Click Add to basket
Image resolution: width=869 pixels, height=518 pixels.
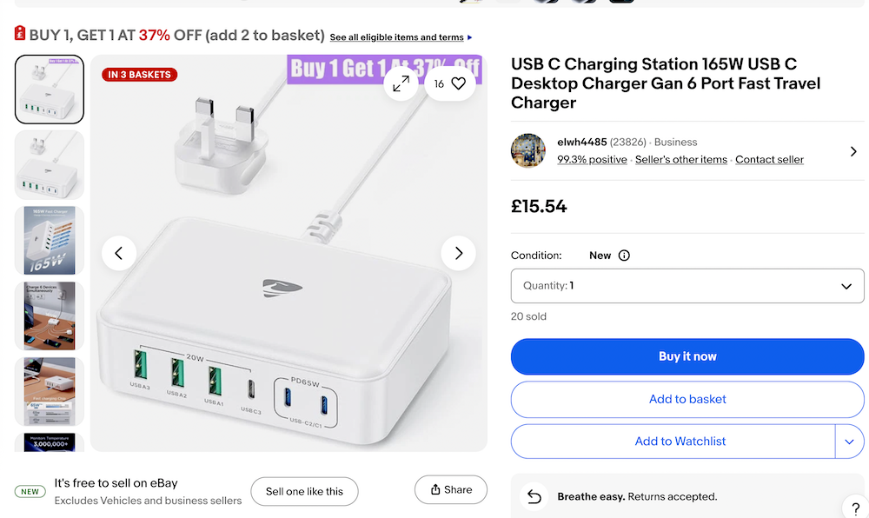tap(687, 399)
